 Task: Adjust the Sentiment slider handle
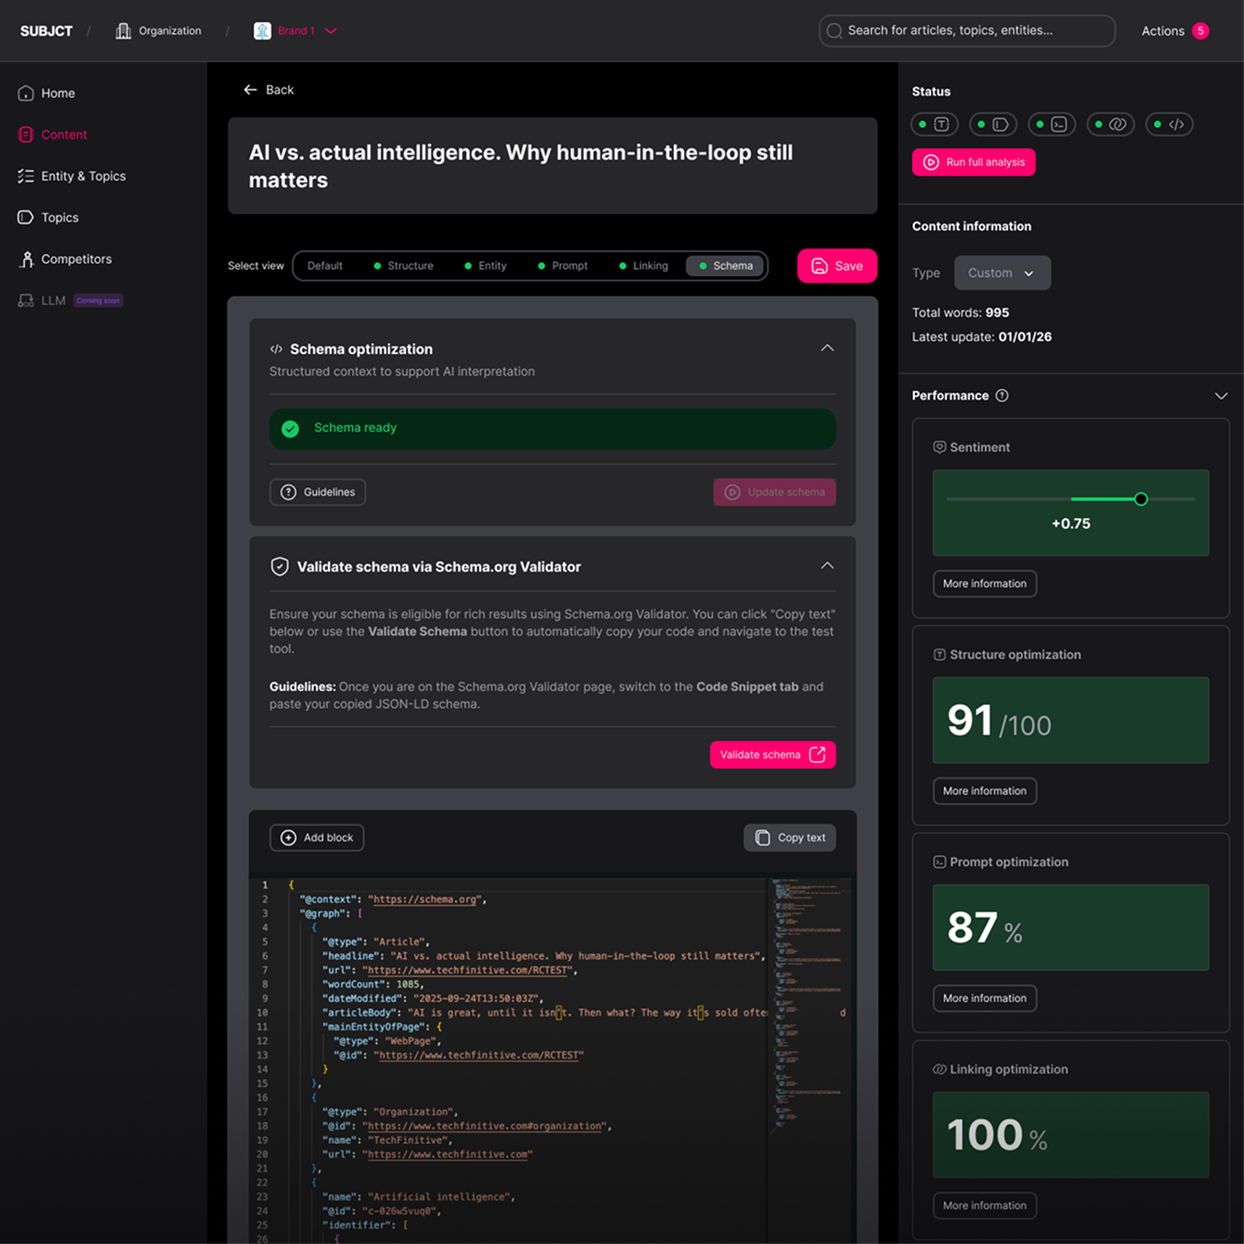1140,500
